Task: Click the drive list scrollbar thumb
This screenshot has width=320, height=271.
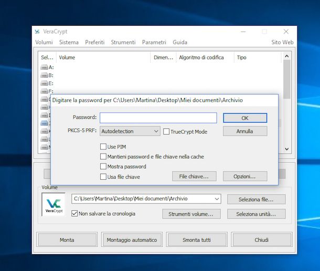Action: click(x=286, y=79)
